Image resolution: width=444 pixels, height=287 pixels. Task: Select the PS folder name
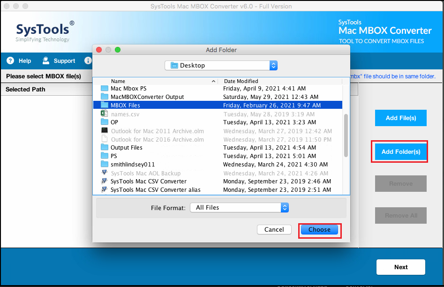113,156
